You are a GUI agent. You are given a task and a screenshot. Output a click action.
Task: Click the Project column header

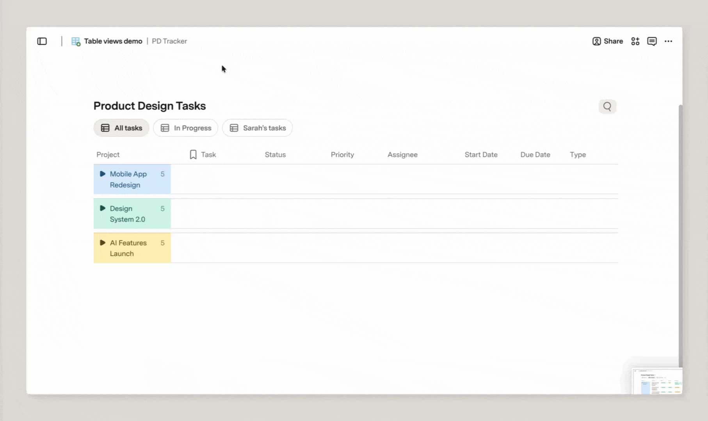click(x=108, y=155)
